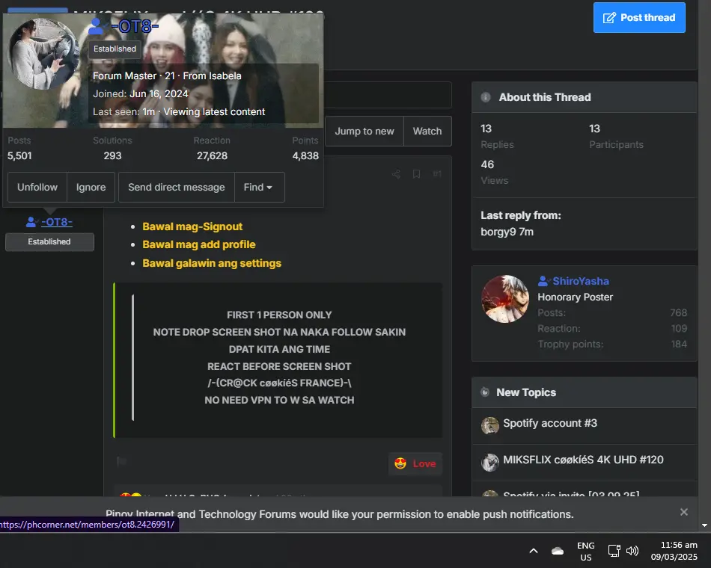Click ShiroYasha's avatar thumbnail

click(505, 299)
